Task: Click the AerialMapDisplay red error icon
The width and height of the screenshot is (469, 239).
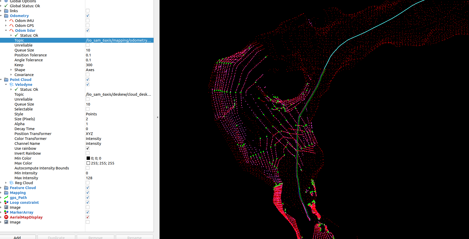Action: (6, 217)
